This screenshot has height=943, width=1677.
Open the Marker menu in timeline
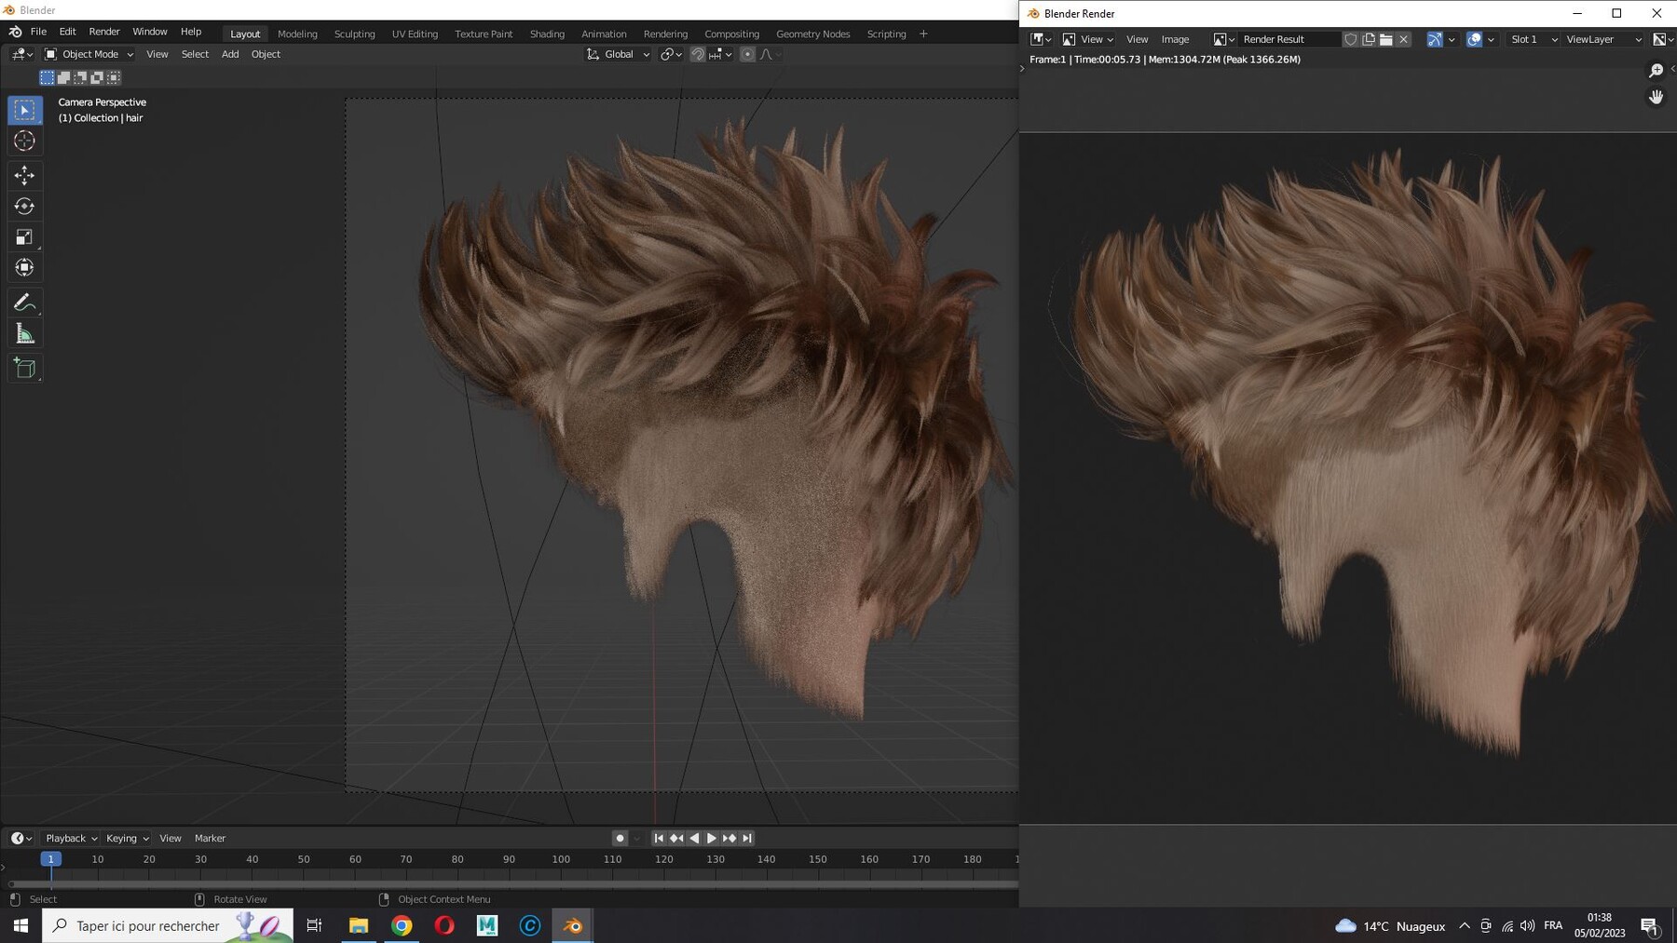(210, 838)
